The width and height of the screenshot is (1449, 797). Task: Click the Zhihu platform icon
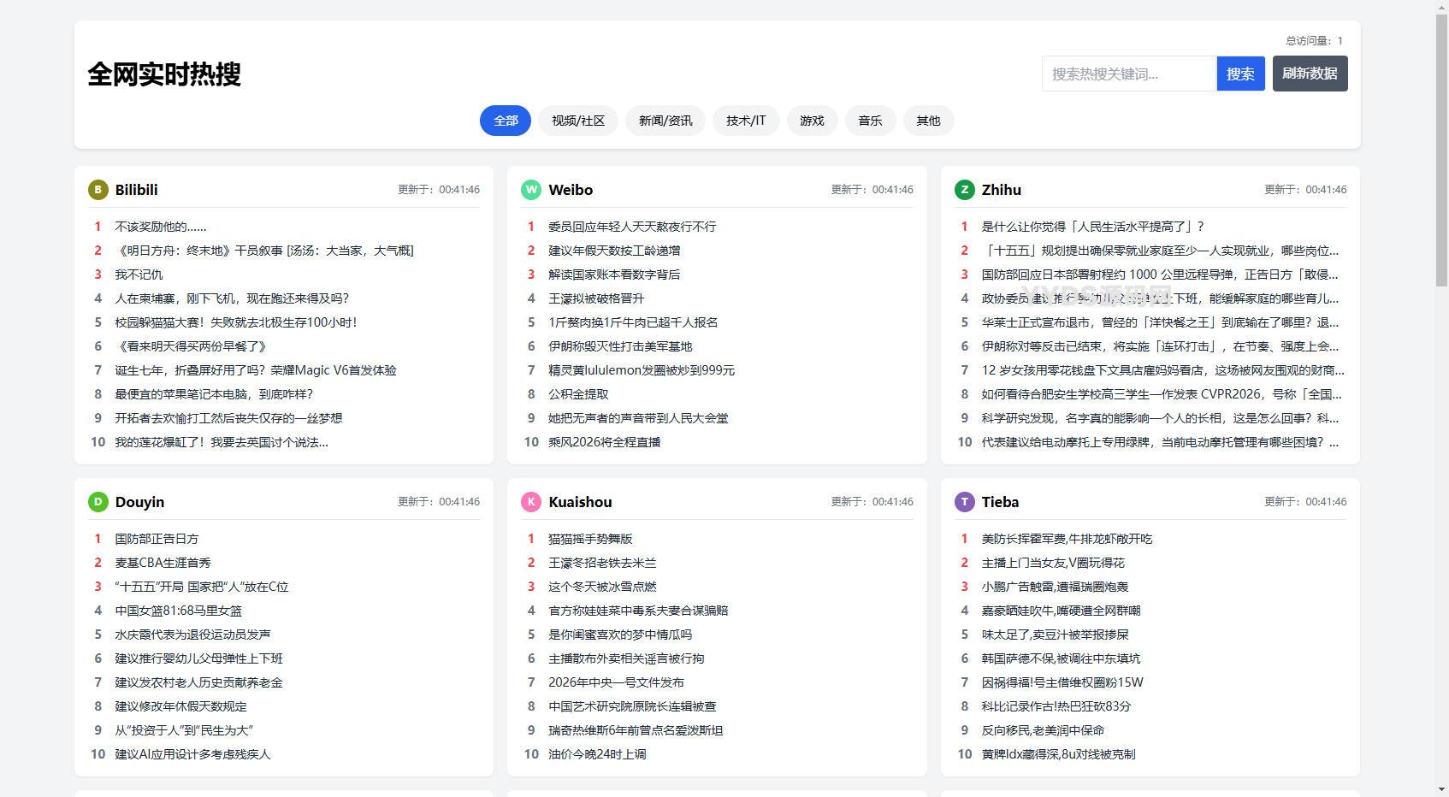pyautogui.click(x=965, y=190)
